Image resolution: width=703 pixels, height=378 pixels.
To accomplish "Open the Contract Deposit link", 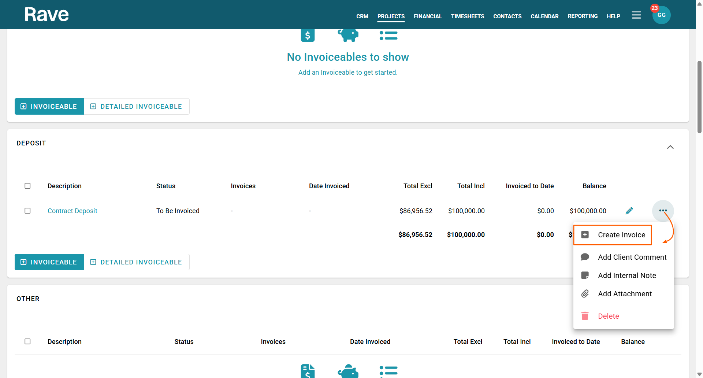I will pos(72,211).
